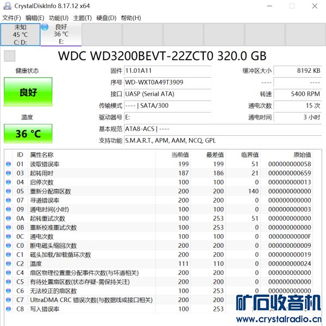326x326 pixels.
Task: Click status dot for attribute 05 重新分配扇区数
Action: [8, 191]
